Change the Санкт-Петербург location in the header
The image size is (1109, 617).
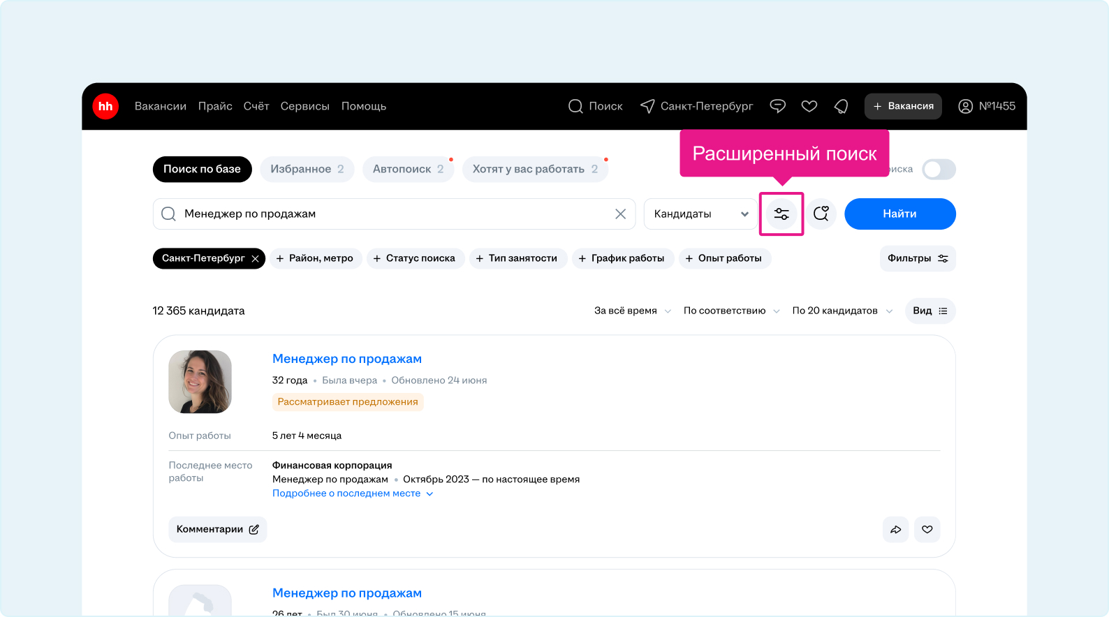[697, 106]
